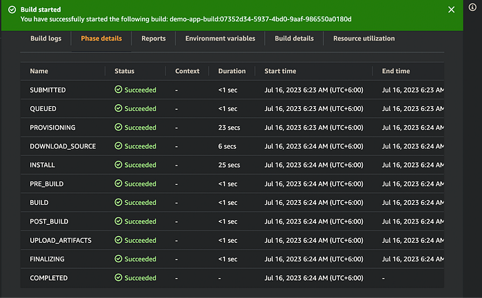
Task: Dismiss the Build started notification banner
Action: pyautogui.click(x=452, y=10)
